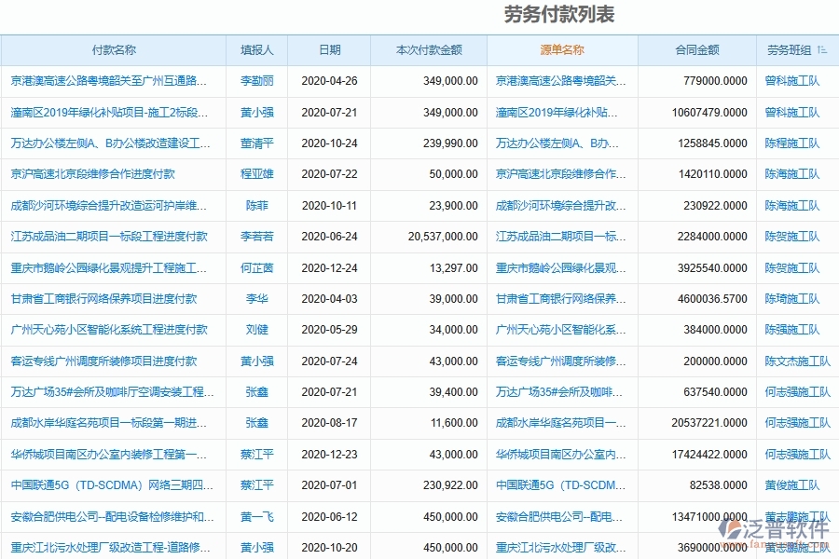The height and width of the screenshot is (559, 839).
Task: Open payment record 华侨城项目南区办公室内装修
Action: pos(107,455)
